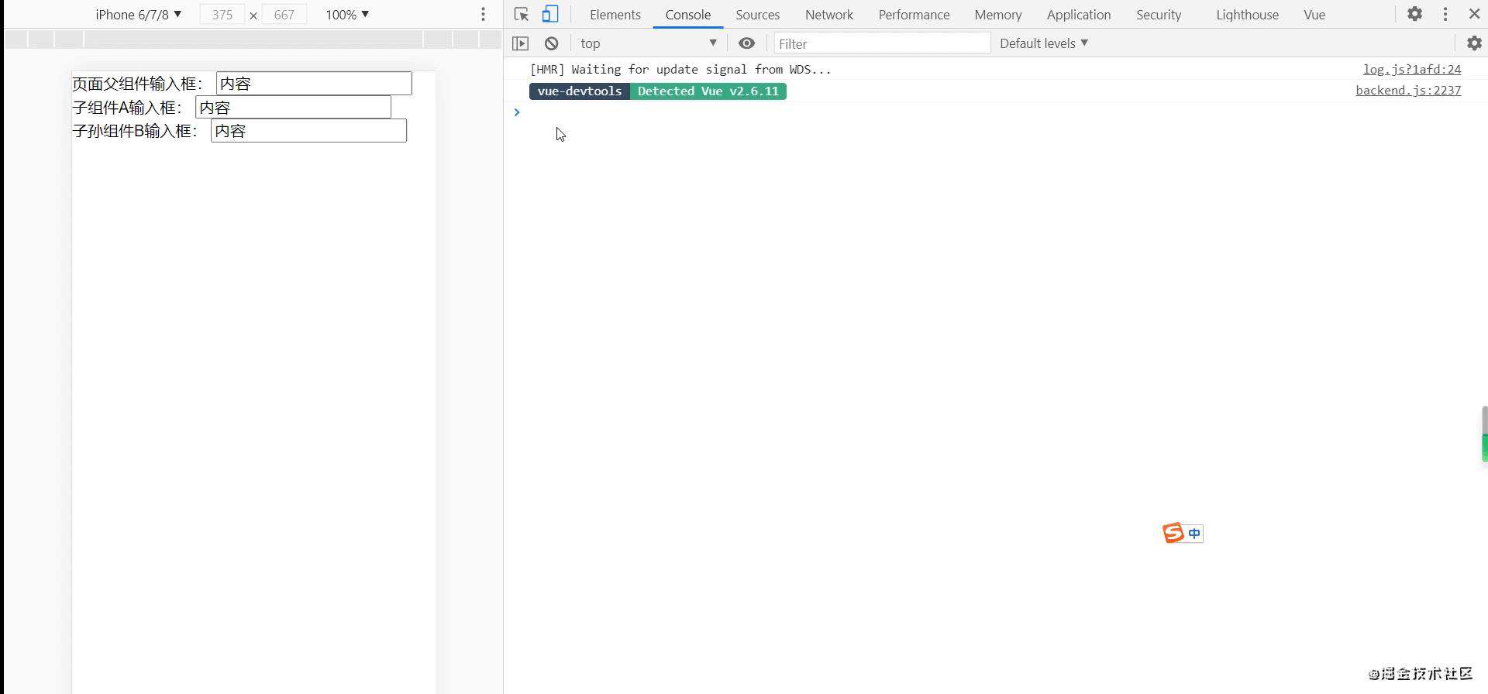Viewport: 1488px width, 694px height.
Task: Open log.js?1afd:24 source link
Action: (1412, 69)
